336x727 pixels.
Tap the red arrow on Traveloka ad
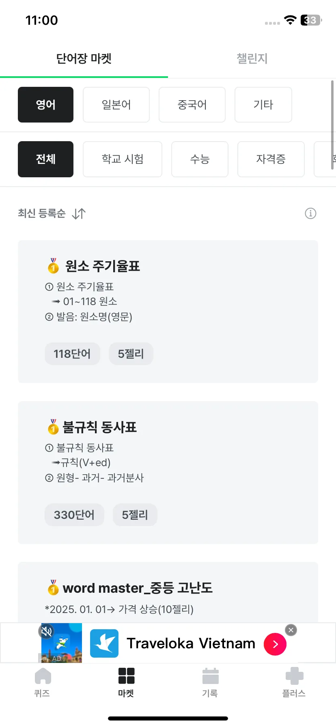coord(275,644)
